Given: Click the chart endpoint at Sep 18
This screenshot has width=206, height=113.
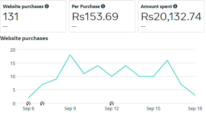Looking at the screenshot, I should coord(195,95).
